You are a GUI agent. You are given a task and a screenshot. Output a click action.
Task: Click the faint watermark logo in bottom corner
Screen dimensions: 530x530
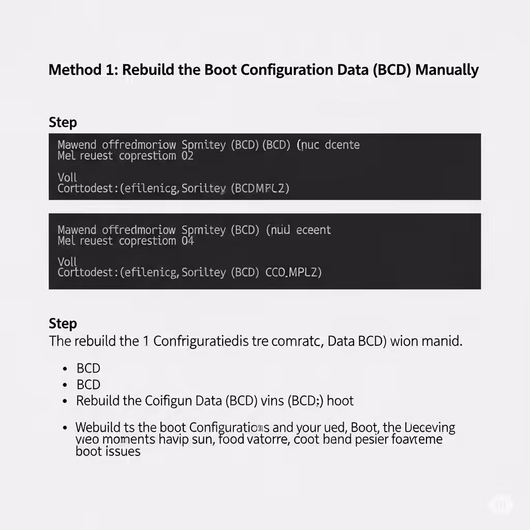tap(501, 505)
